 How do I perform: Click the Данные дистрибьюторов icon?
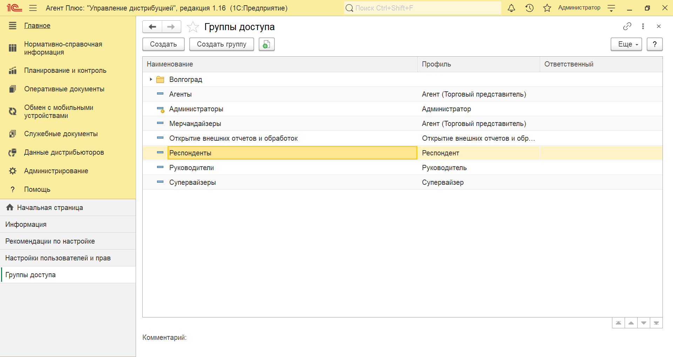[13, 152]
